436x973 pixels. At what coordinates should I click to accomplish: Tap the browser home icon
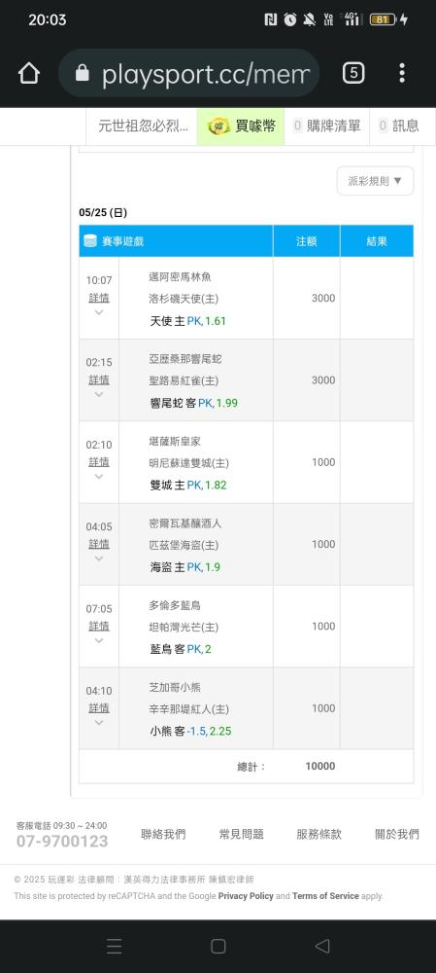tap(28, 73)
